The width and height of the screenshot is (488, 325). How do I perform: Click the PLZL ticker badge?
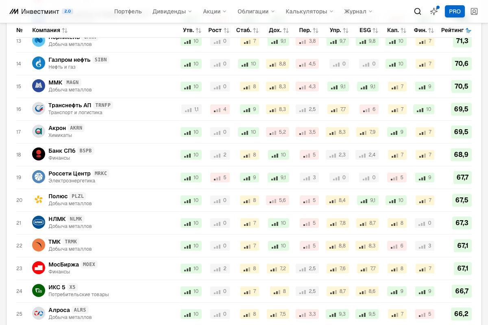78,196
